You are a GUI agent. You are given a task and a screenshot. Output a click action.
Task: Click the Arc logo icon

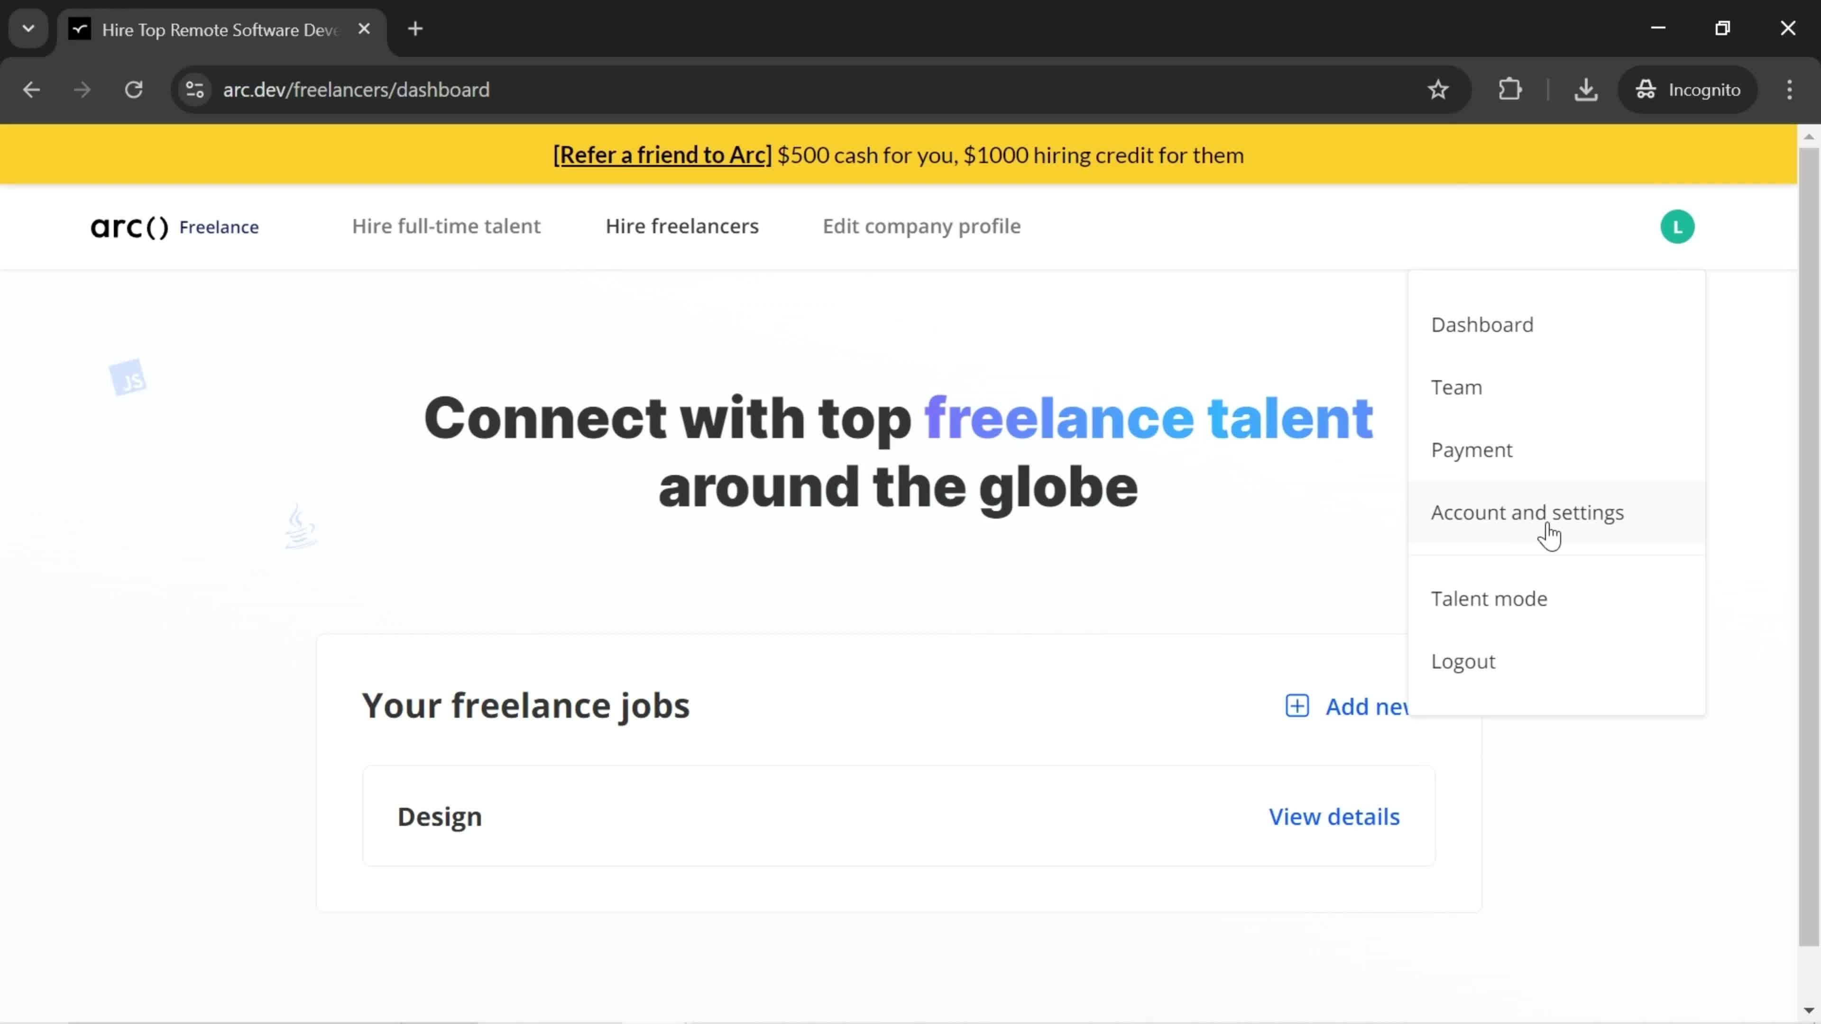click(x=129, y=226)
